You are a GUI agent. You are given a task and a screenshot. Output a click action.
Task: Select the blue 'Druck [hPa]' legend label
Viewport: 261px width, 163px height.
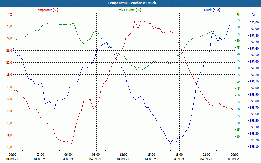(212, 10)
